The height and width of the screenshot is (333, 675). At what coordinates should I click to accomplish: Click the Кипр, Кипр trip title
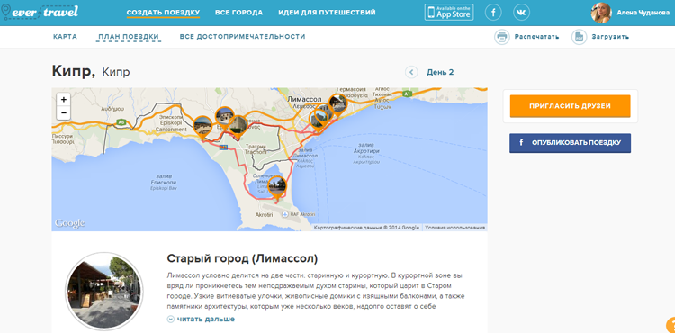91,71
